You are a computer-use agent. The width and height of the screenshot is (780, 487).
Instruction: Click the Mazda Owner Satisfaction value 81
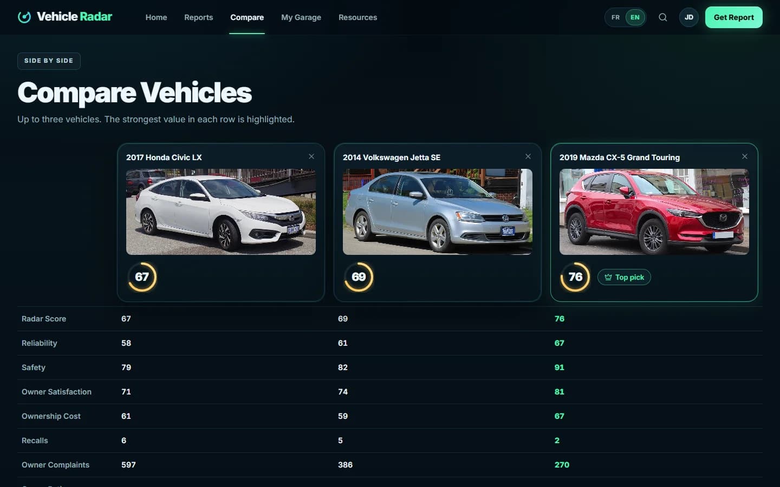[x=560, y=392]
